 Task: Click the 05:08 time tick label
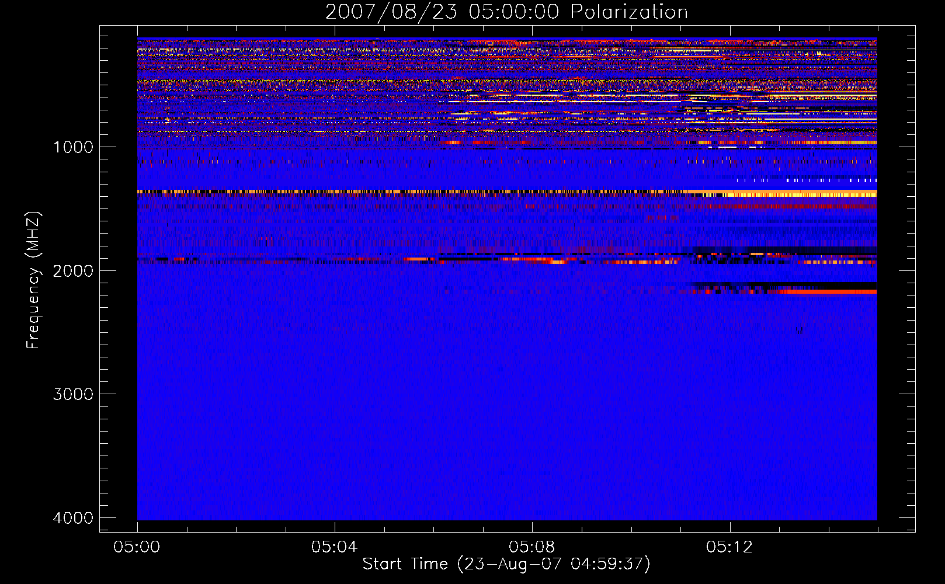(x=531, y=547)
